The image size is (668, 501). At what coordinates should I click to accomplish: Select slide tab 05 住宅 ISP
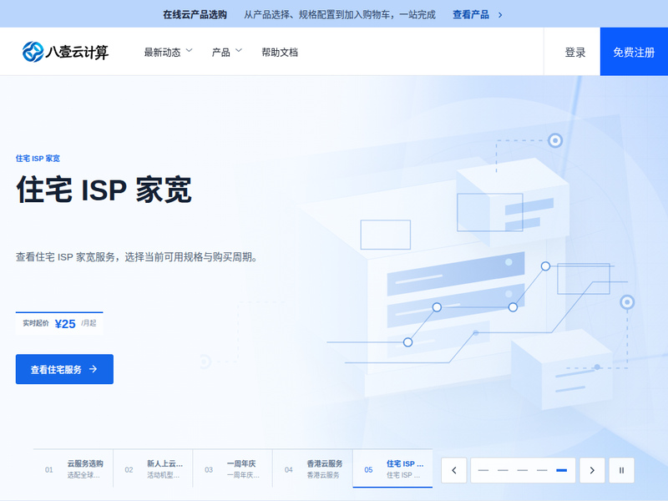[x=392, y=468]
